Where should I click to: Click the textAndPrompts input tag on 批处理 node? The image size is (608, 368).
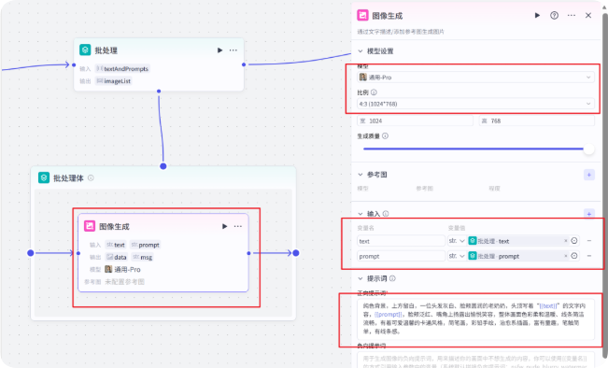122,68
